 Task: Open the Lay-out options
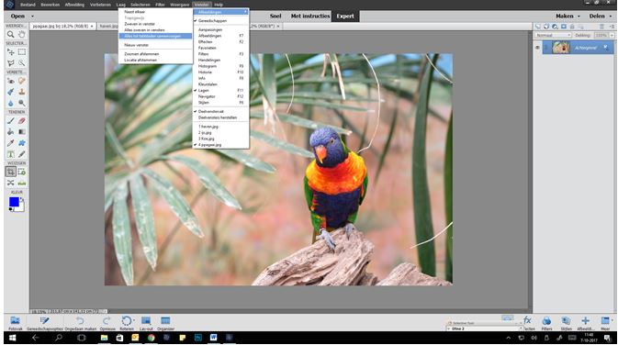[146, 323]
